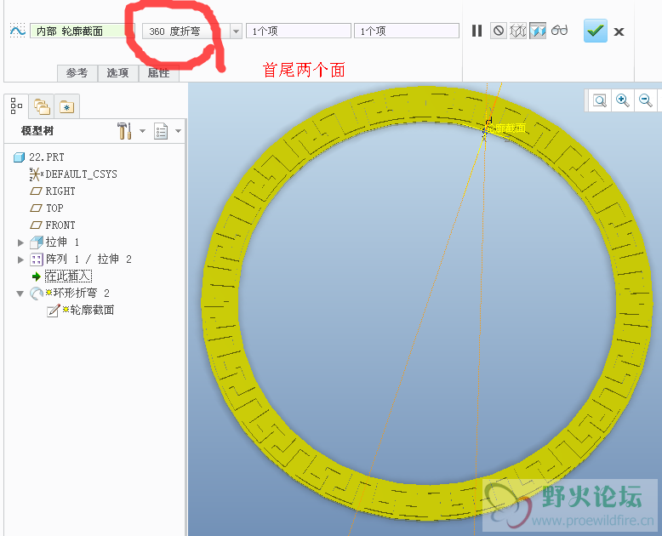This screenshot has width=662, height=536.
Task: Click the second 1个项 collector field
Action: [407, 31]
